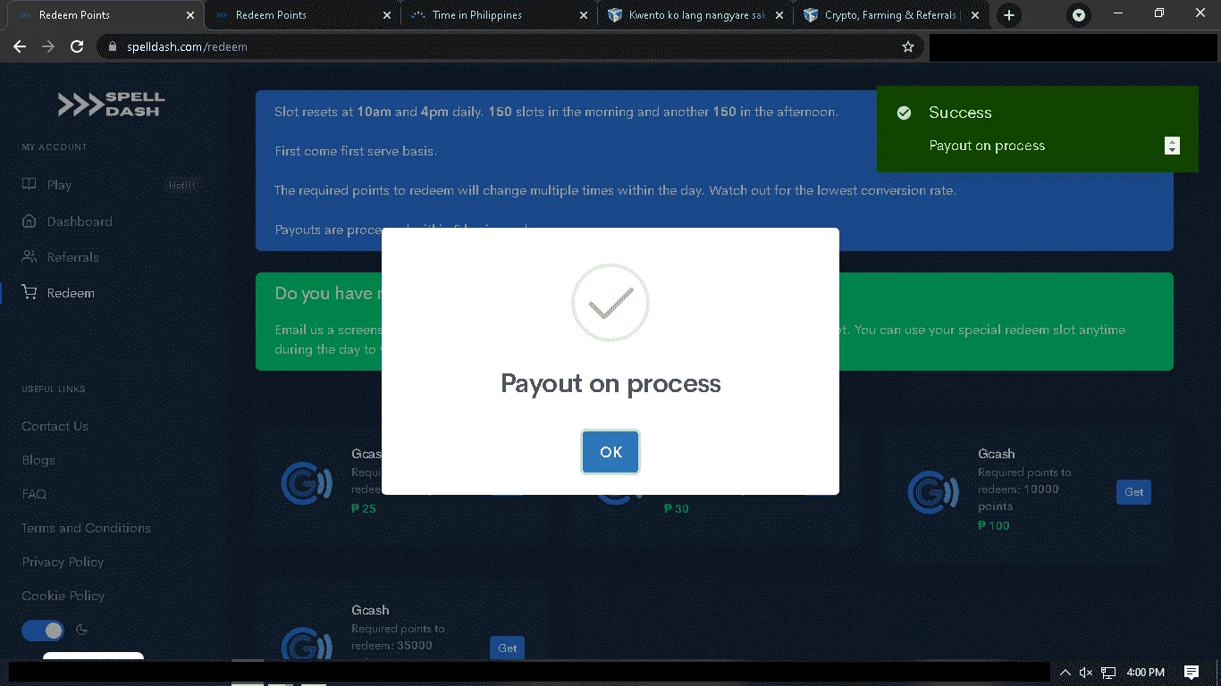
Task: Click the stepper arrows in the Success notification
Action: point(1173,146)
